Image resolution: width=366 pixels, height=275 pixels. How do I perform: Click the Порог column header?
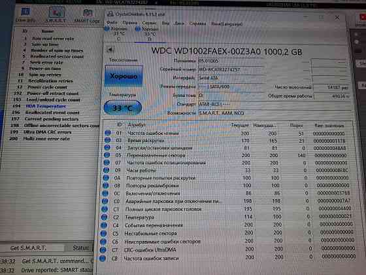tap(296, 126)
